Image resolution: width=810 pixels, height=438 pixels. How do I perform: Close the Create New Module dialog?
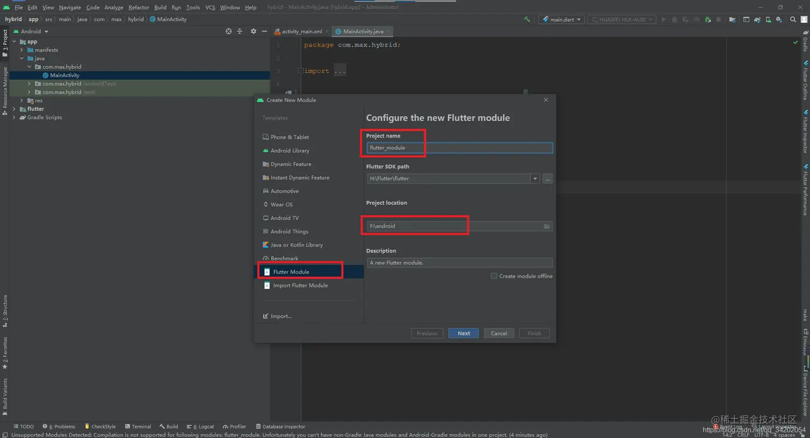546,100
